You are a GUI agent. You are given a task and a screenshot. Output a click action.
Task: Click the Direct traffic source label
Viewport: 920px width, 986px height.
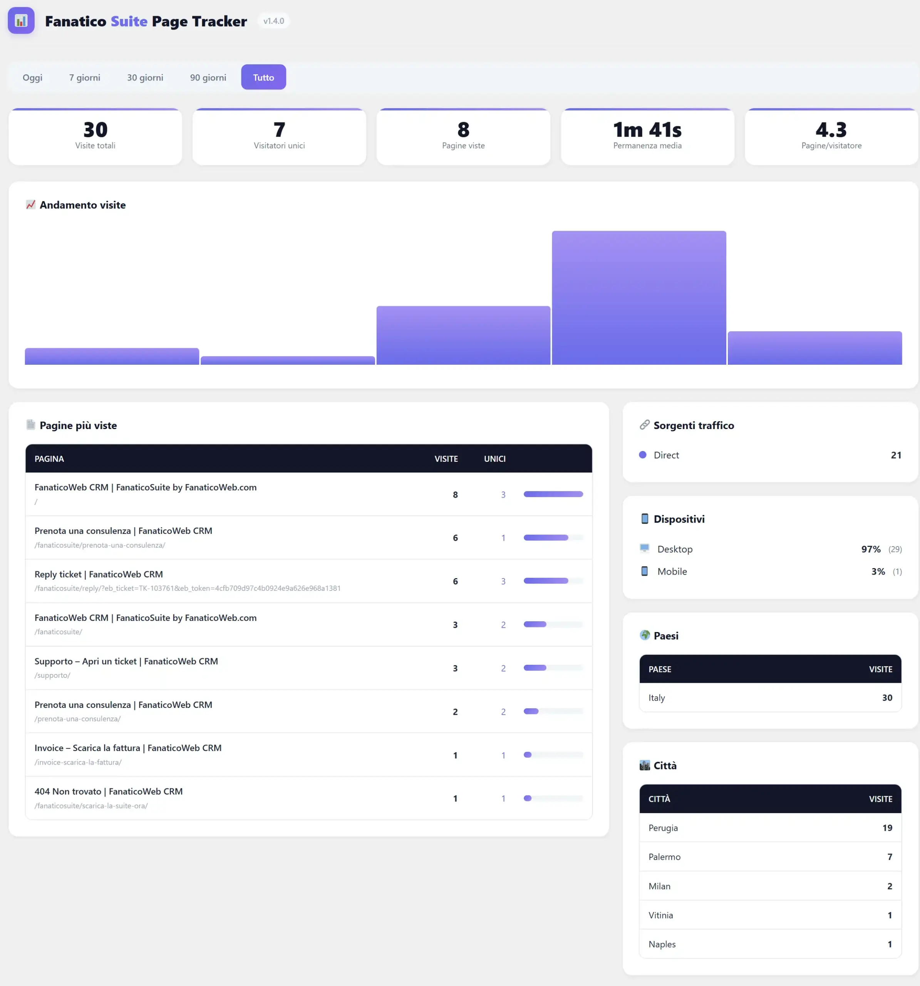tap(666, 455)
